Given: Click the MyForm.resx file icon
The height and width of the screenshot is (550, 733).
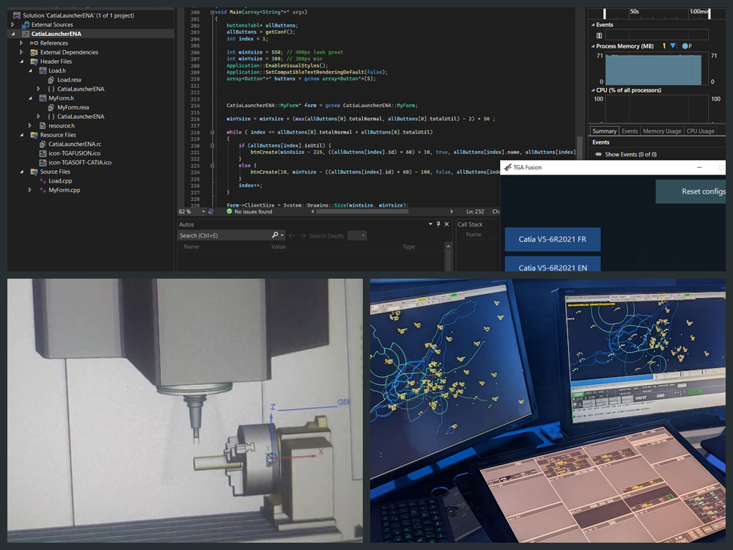Looking at the screenshot, I should 51,108.
